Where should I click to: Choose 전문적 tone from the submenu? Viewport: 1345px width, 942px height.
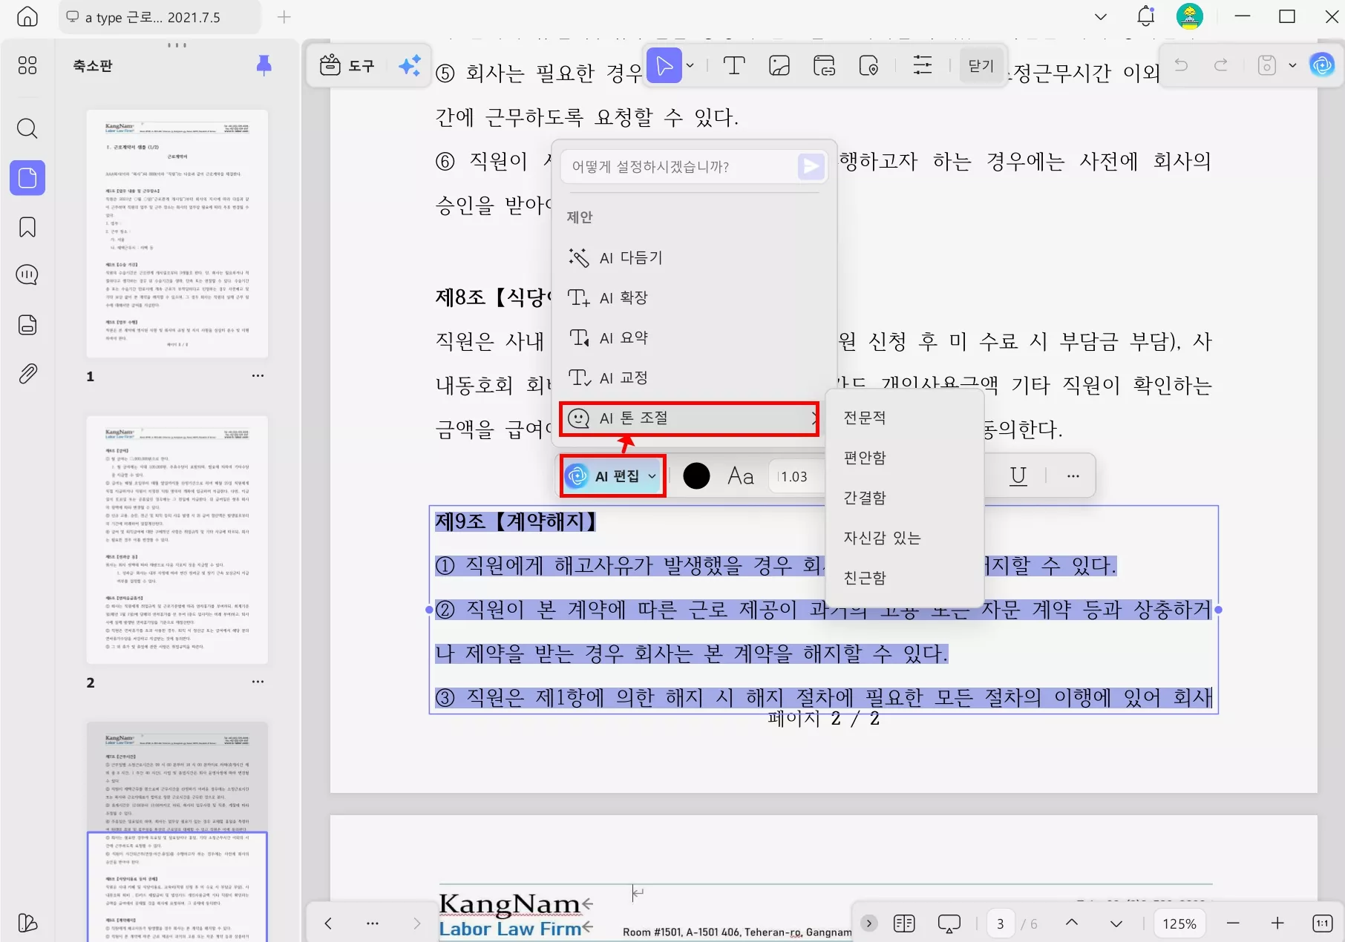point(864,418)
